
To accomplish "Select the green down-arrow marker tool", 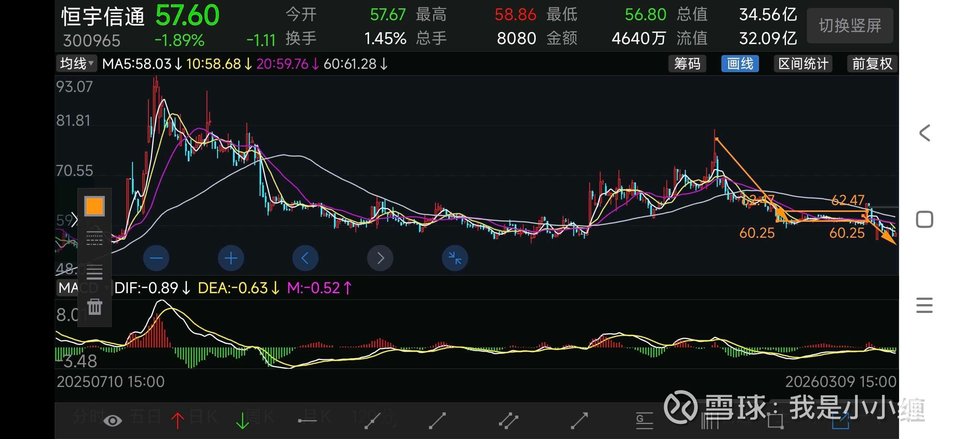I will tap(242, 420).
